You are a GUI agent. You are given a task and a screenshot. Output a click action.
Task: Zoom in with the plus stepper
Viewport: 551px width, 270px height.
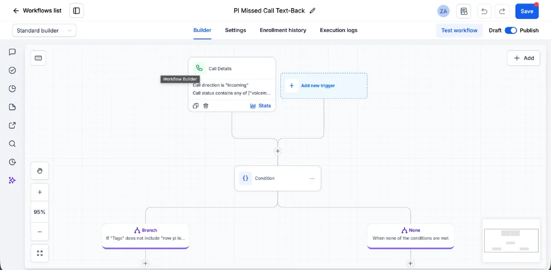coord(40,192)
